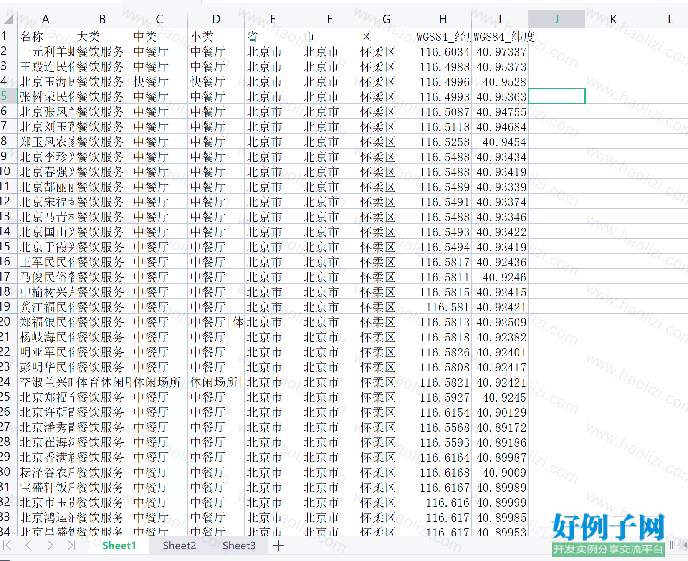
Task: Click '快餐厅' cell in column C
Action: tap(159, 81)
